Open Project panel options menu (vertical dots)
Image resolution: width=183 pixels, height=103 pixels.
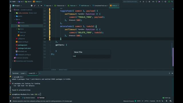tap(38, 6)
